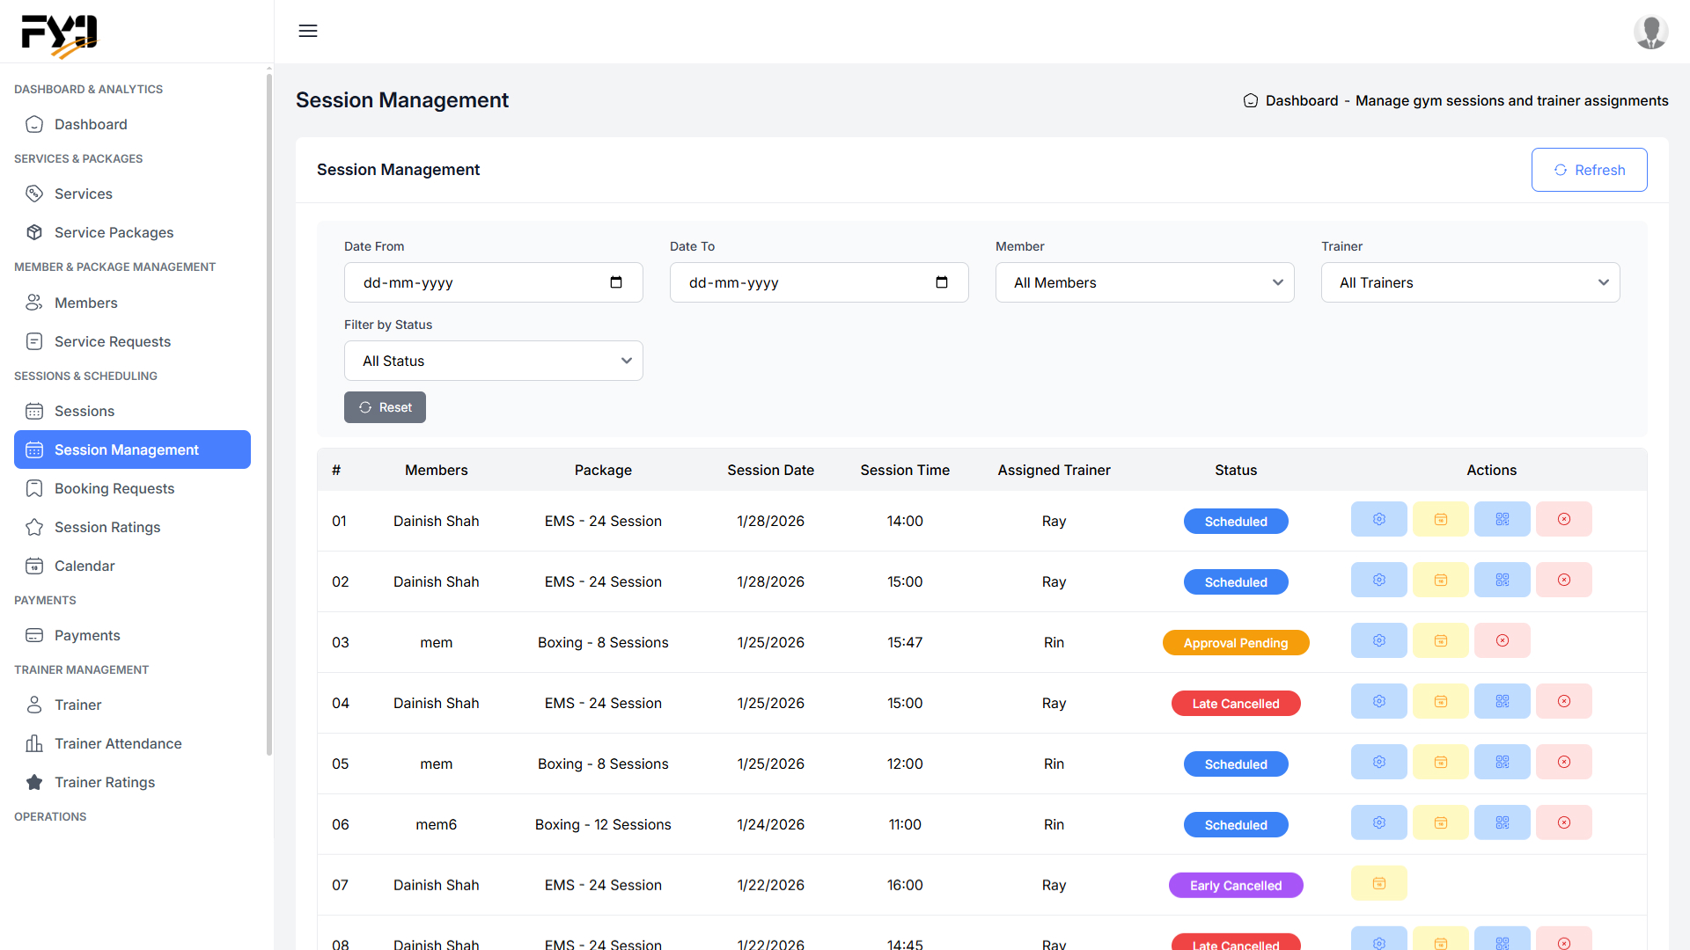Click the home icon in the breadcrumb
1690x950 pixels.
pyautogui.click(x=1251, y=100)
